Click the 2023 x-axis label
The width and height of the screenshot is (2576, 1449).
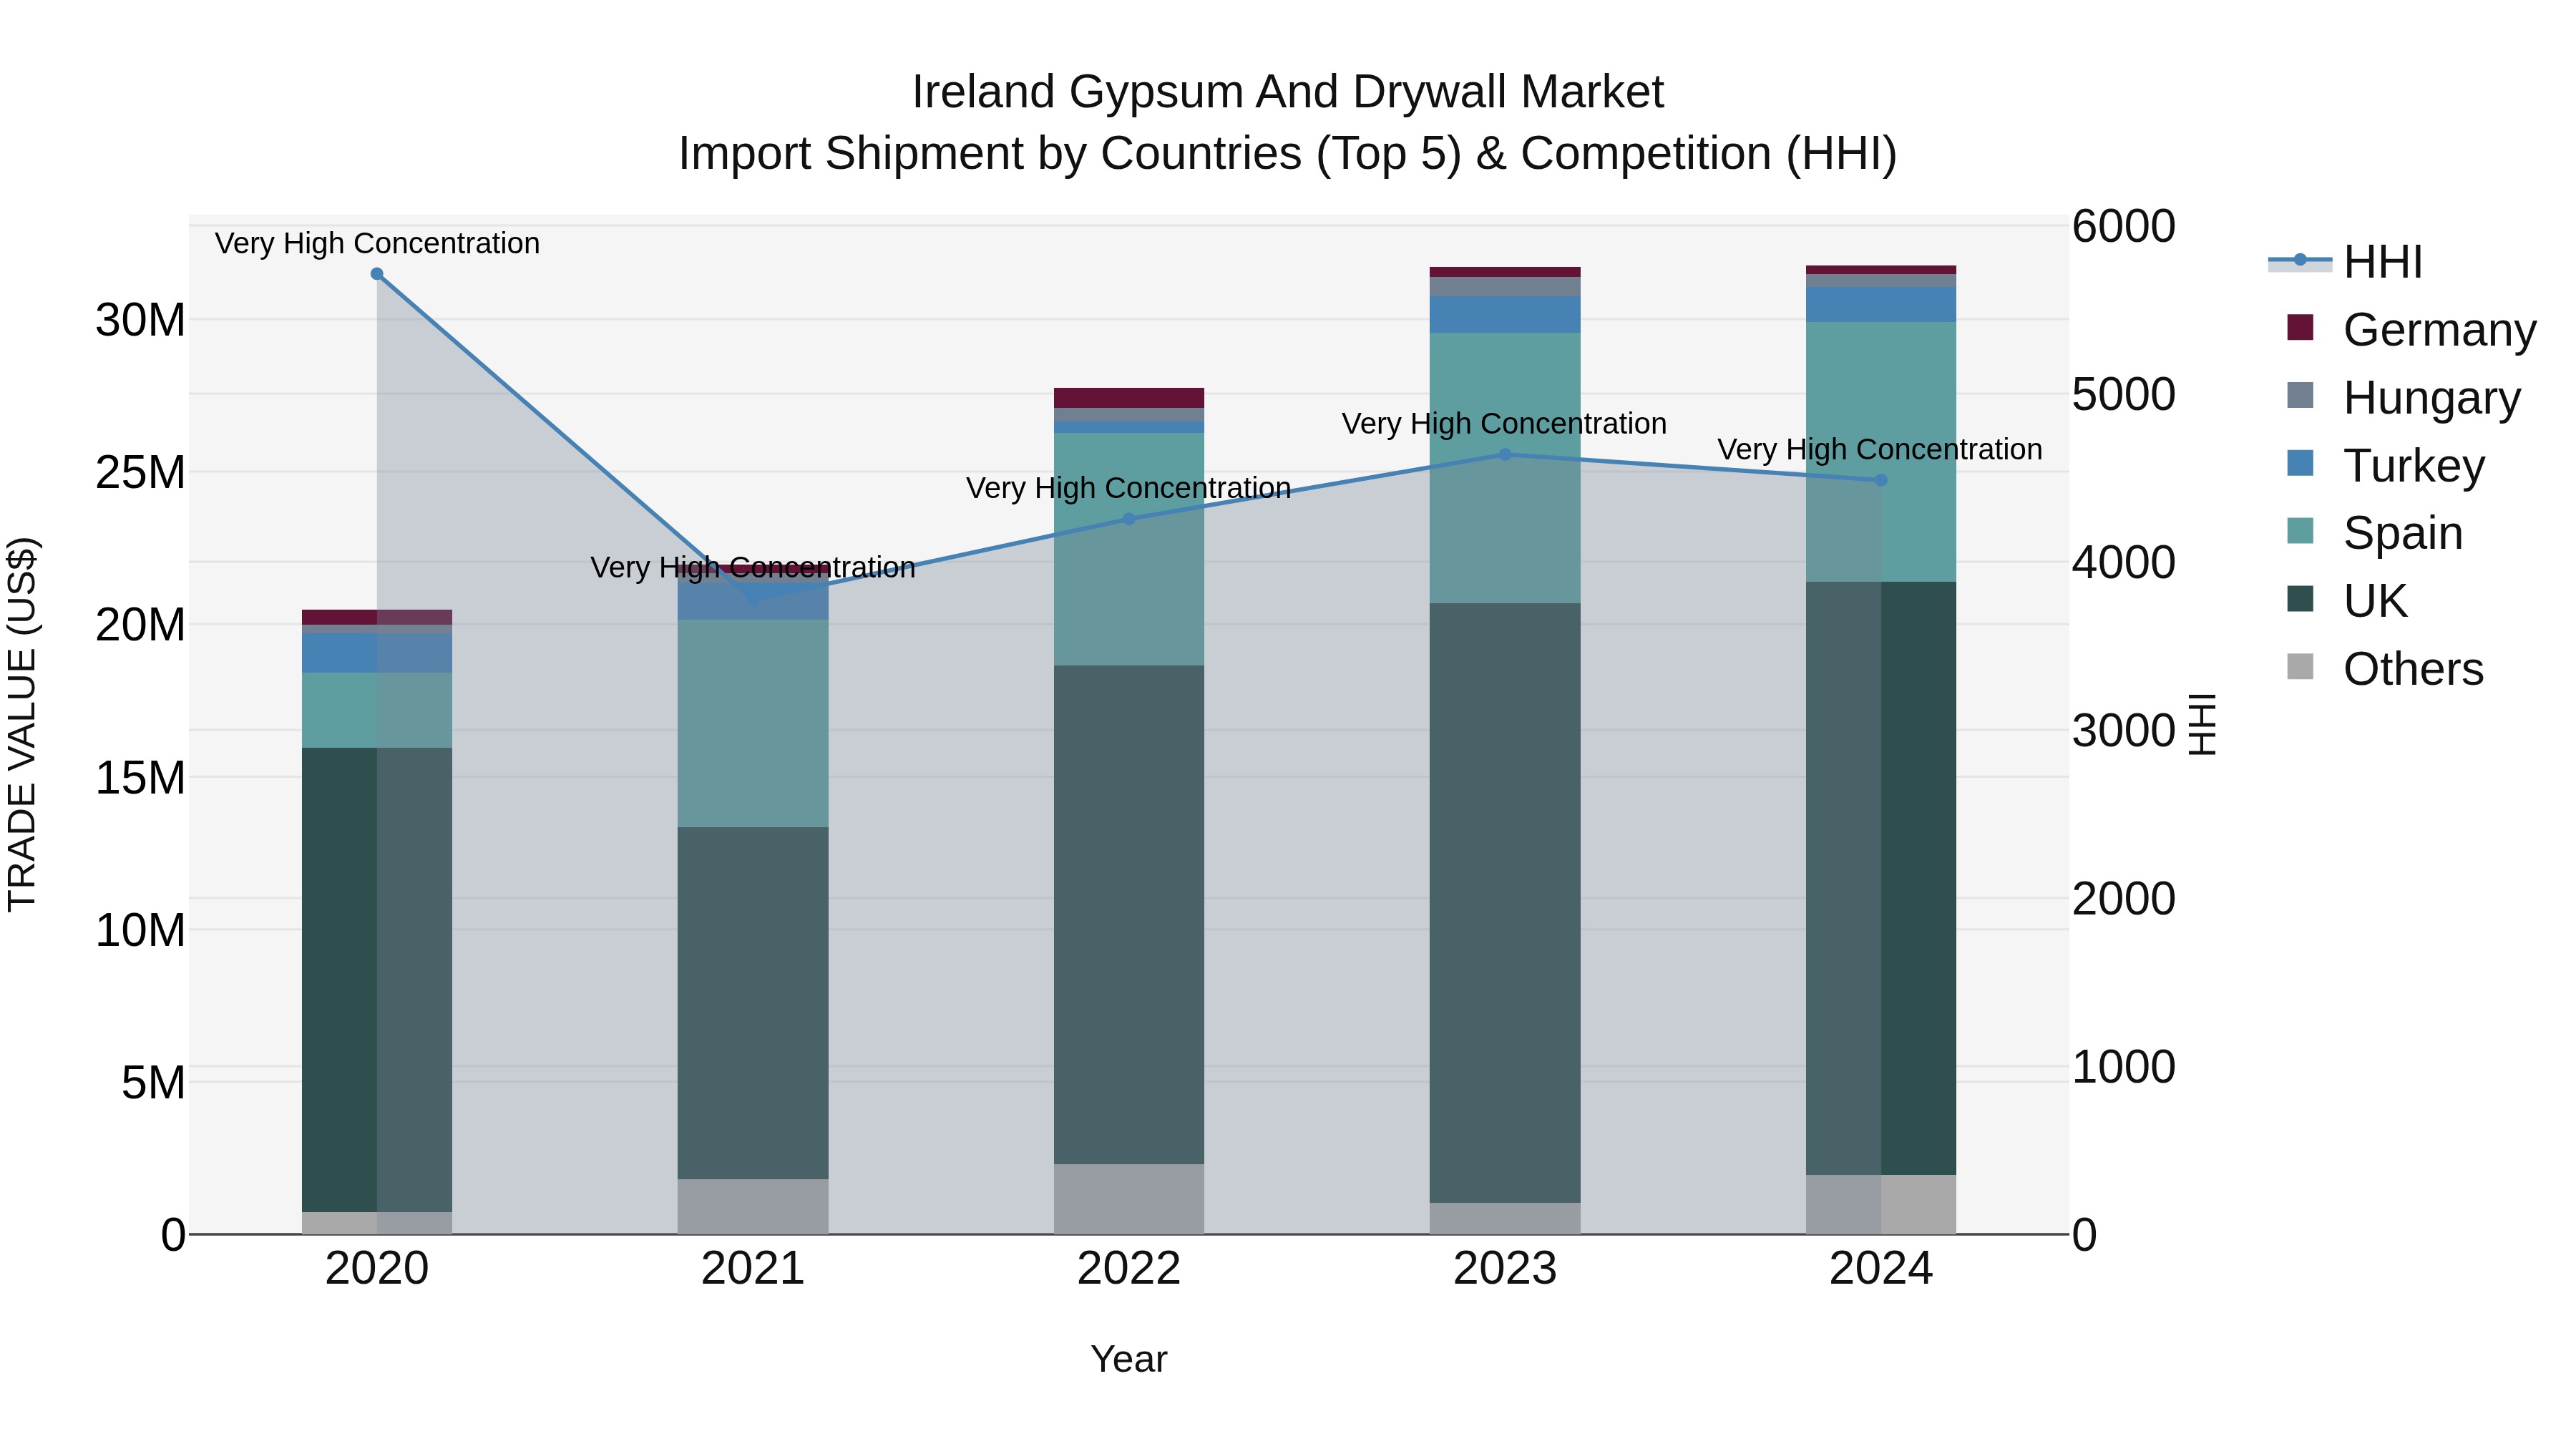1505,1269
